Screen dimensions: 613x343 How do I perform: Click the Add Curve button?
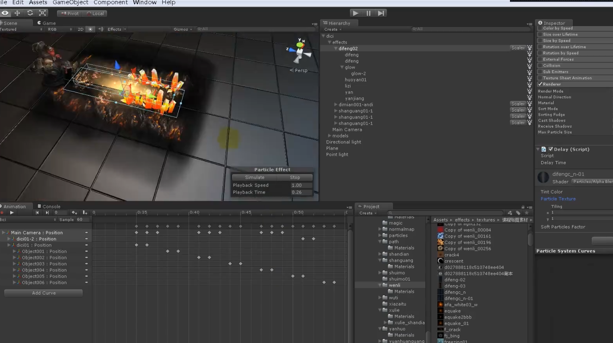pos(43,293)
